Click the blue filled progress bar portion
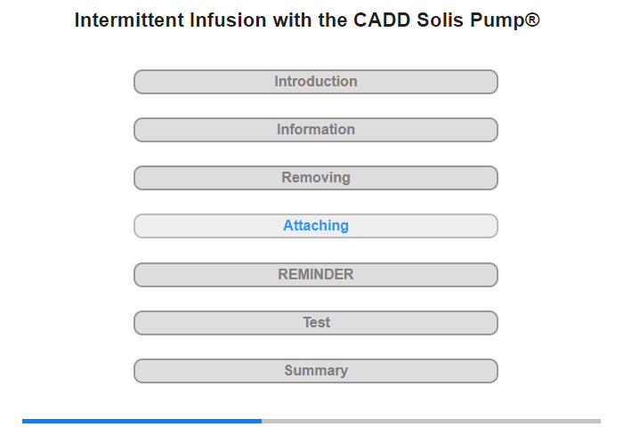This screenshot has width=623, height=427. [142, 421]
